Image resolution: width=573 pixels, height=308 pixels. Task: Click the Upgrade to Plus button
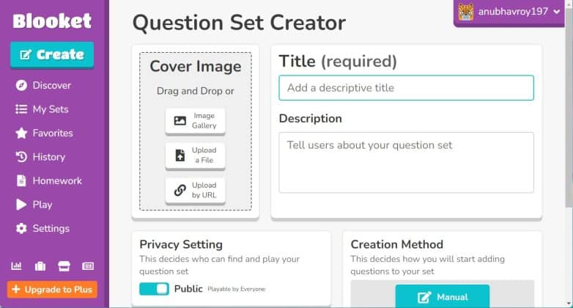(52, 290)
